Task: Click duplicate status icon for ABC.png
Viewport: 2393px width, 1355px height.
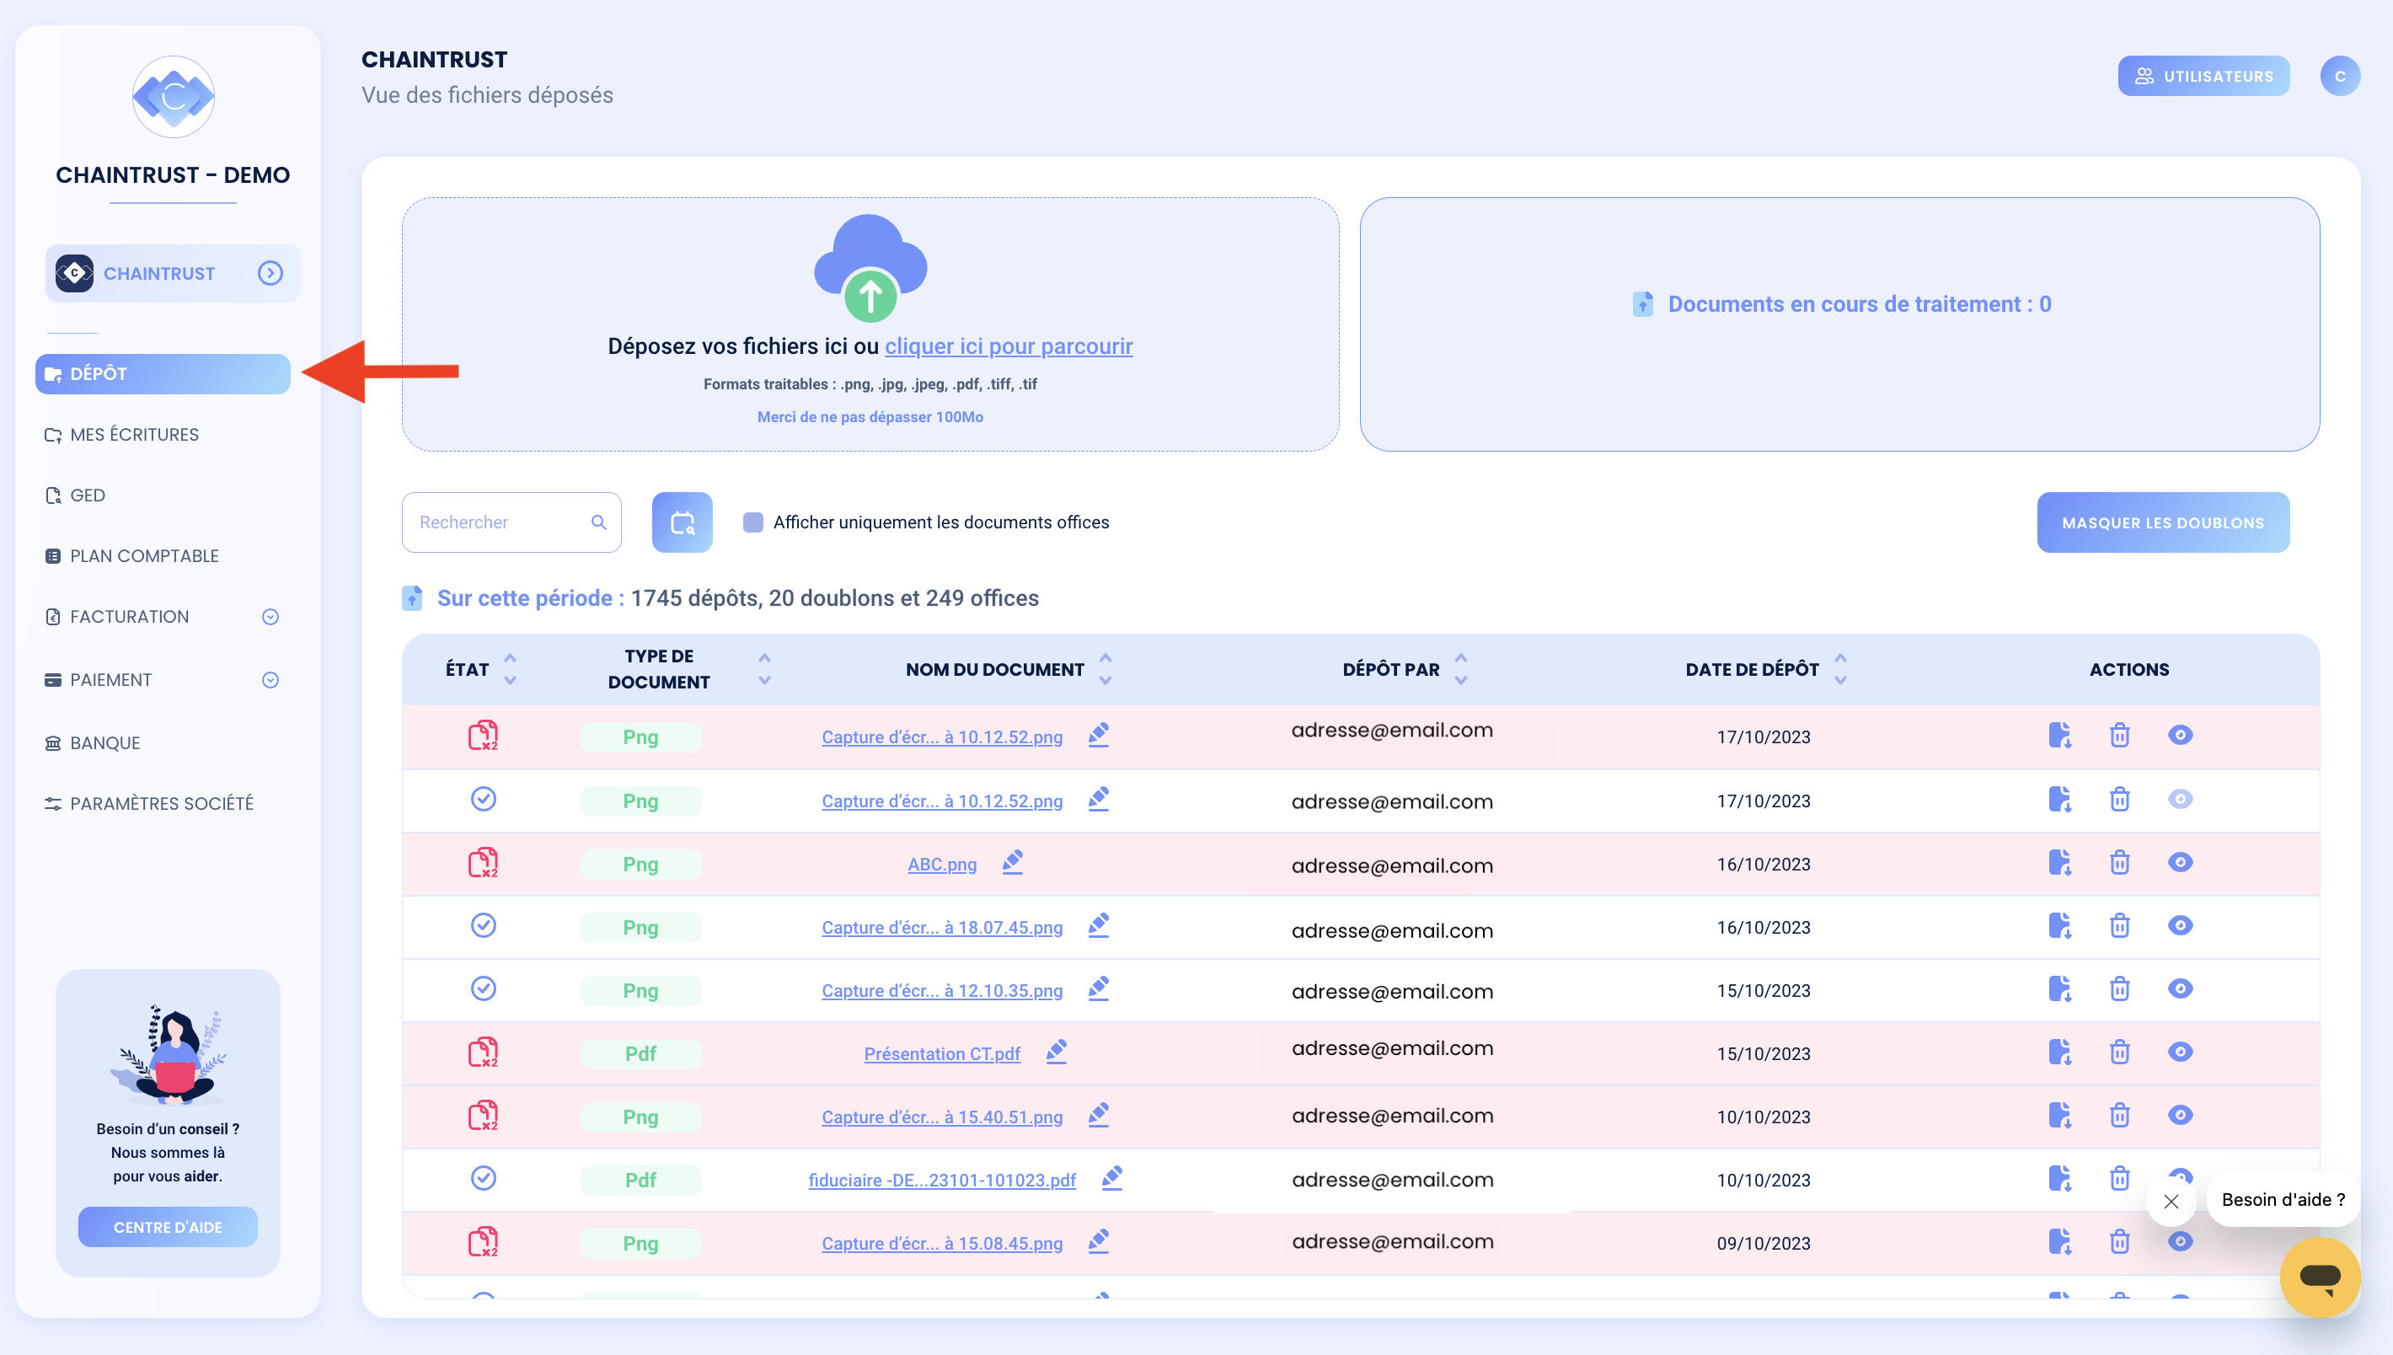Action: coord(483,863)
